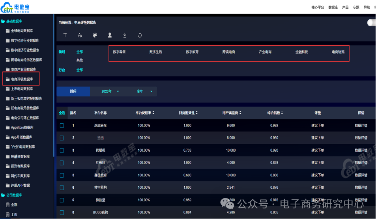This screenshot has width=376, height=219.
Task: Open 电商评级数据库 in sidebar
Action: (22, 79)
